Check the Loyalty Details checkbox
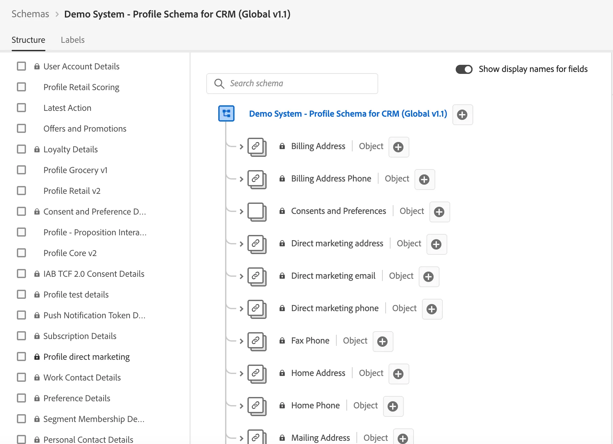Viewport: 613px width, 444px height. coord(21,149)
